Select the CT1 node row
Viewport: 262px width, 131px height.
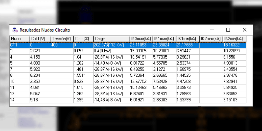pyautogui.click(x=20, y=45)
